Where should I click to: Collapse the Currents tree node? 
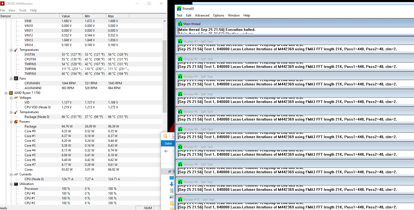11,174
